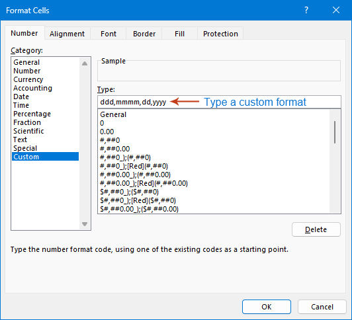Close the Format Cells dialog
352x320 pixels.
[336, 10]
